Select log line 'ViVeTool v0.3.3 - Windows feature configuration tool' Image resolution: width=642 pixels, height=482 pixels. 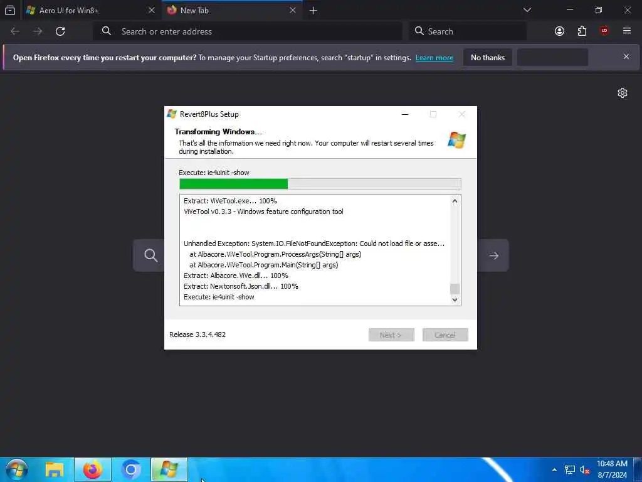(x=263, y=212)
